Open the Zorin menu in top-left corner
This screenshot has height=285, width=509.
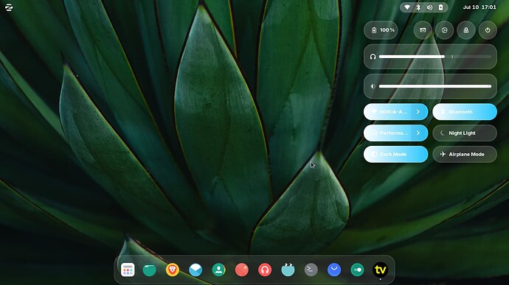[9, 7]
